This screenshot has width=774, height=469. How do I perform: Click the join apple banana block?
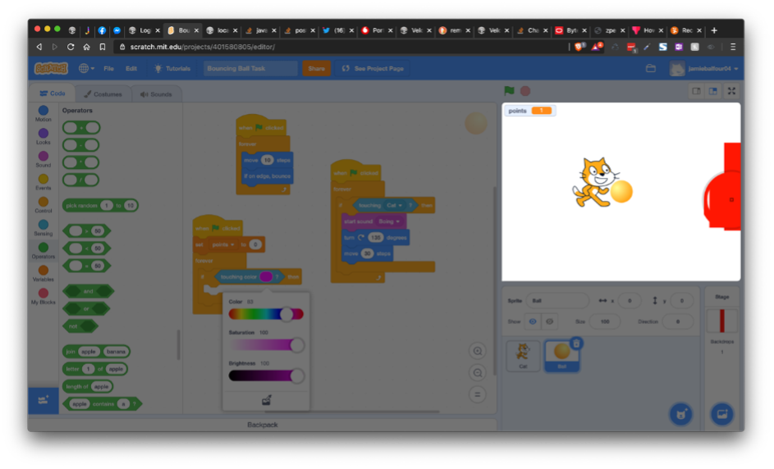[96, 352]
